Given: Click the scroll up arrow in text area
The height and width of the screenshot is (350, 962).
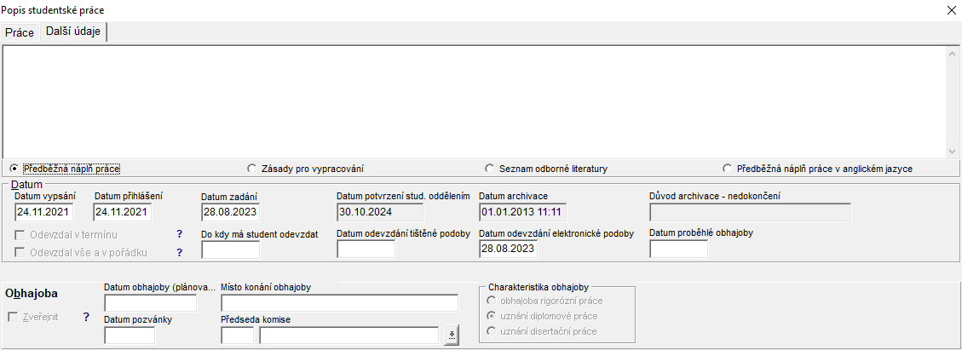Looking at the screenshot, I should click(x=953, y=53).
